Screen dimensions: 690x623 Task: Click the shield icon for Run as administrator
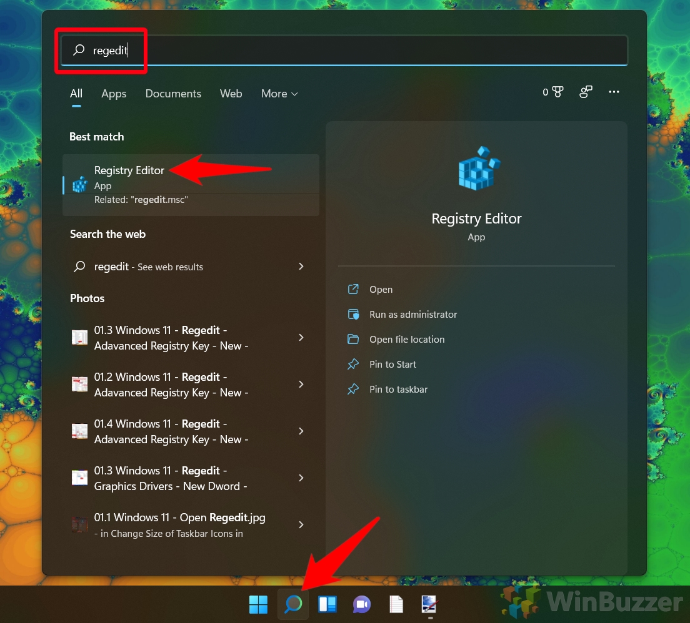pyautogui.click(x=353, y=315)
